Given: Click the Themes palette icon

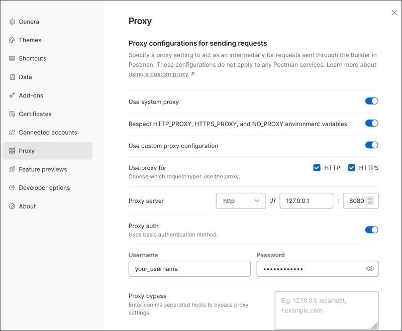Looking at the screenshot, I should click(12, 40).
